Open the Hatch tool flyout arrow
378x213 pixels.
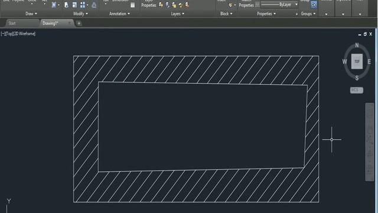pyautogui.click(x=58, y=5)
